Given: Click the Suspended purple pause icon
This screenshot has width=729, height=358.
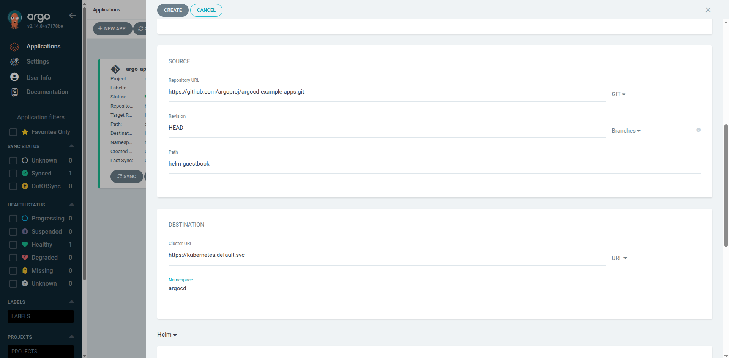Looking at the screenshot, I should pos(25,231).
